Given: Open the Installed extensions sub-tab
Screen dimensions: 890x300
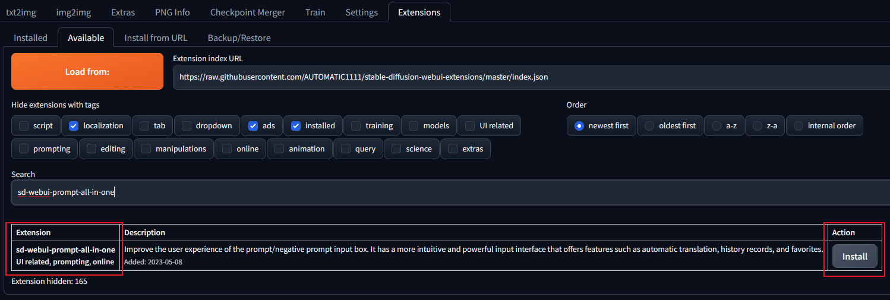Looking at the screenshot, I should (x=30, y=37).
